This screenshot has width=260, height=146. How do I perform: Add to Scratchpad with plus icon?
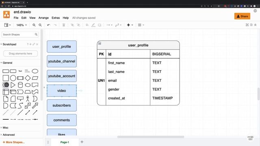click(30, 44)
